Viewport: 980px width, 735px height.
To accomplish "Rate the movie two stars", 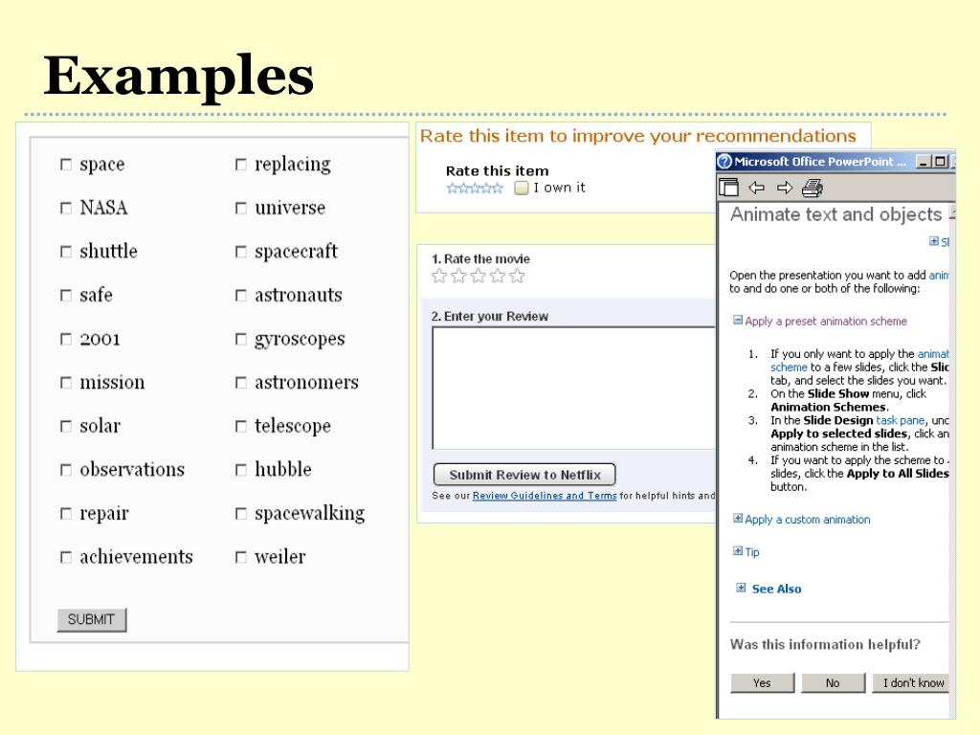I will (x=458, y=276).
